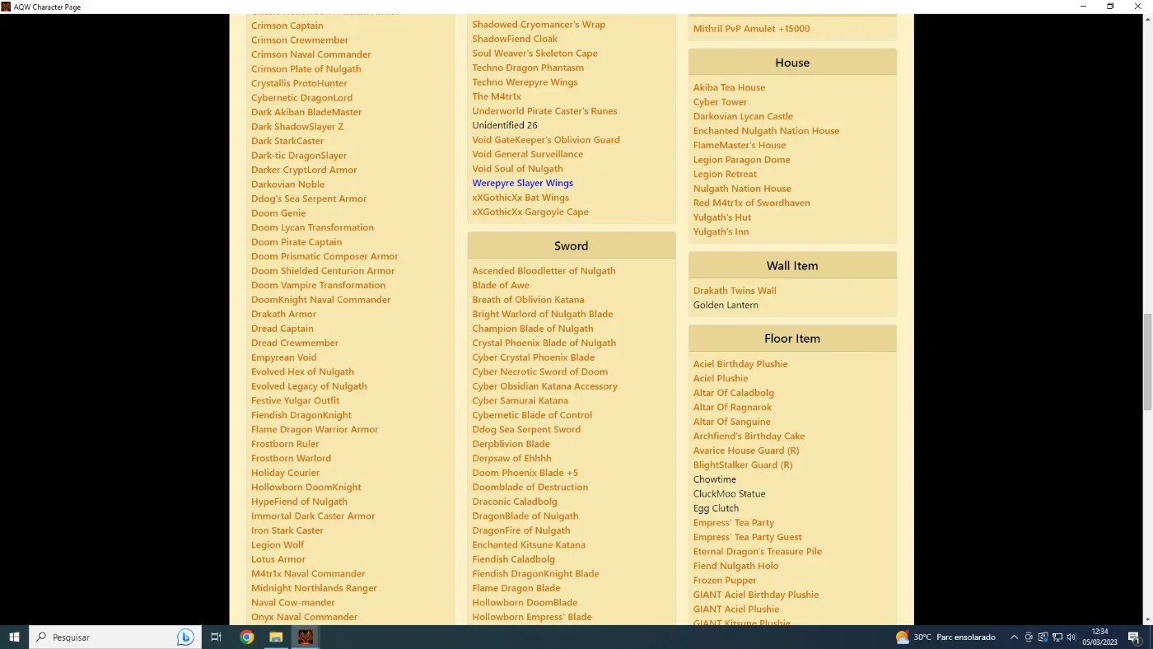The image size is (1153, 649).
Task: Open Cyber Tower house link
Action: (720, 102)
